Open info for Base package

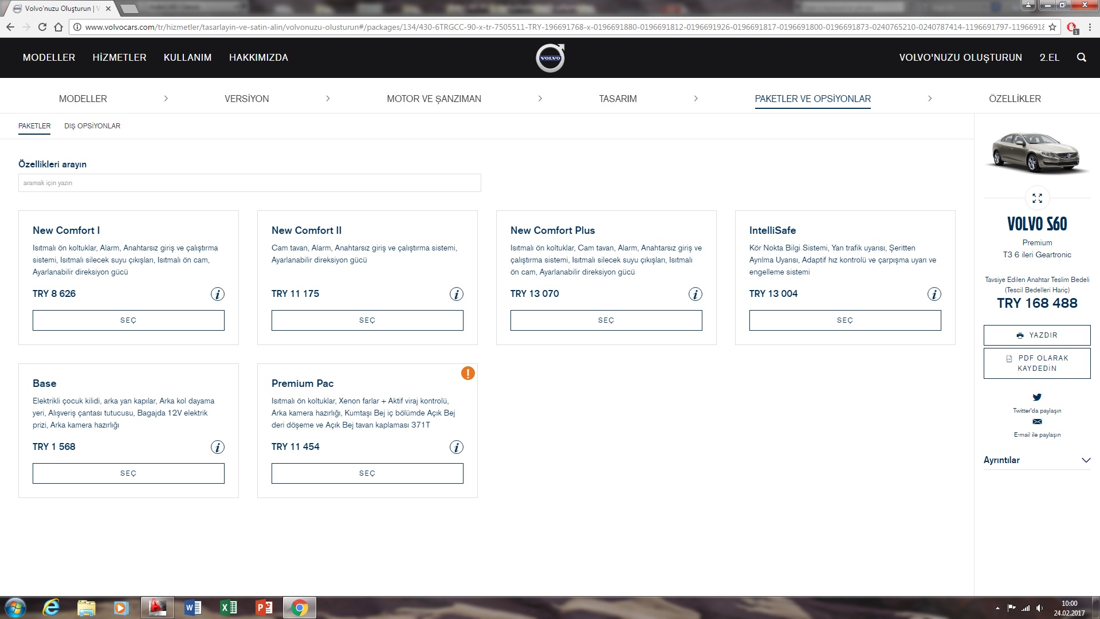(218, 447)
